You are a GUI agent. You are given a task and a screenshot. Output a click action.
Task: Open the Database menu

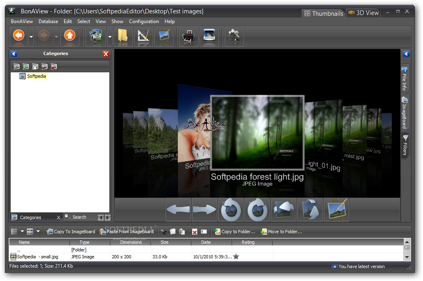coord(48,21)
